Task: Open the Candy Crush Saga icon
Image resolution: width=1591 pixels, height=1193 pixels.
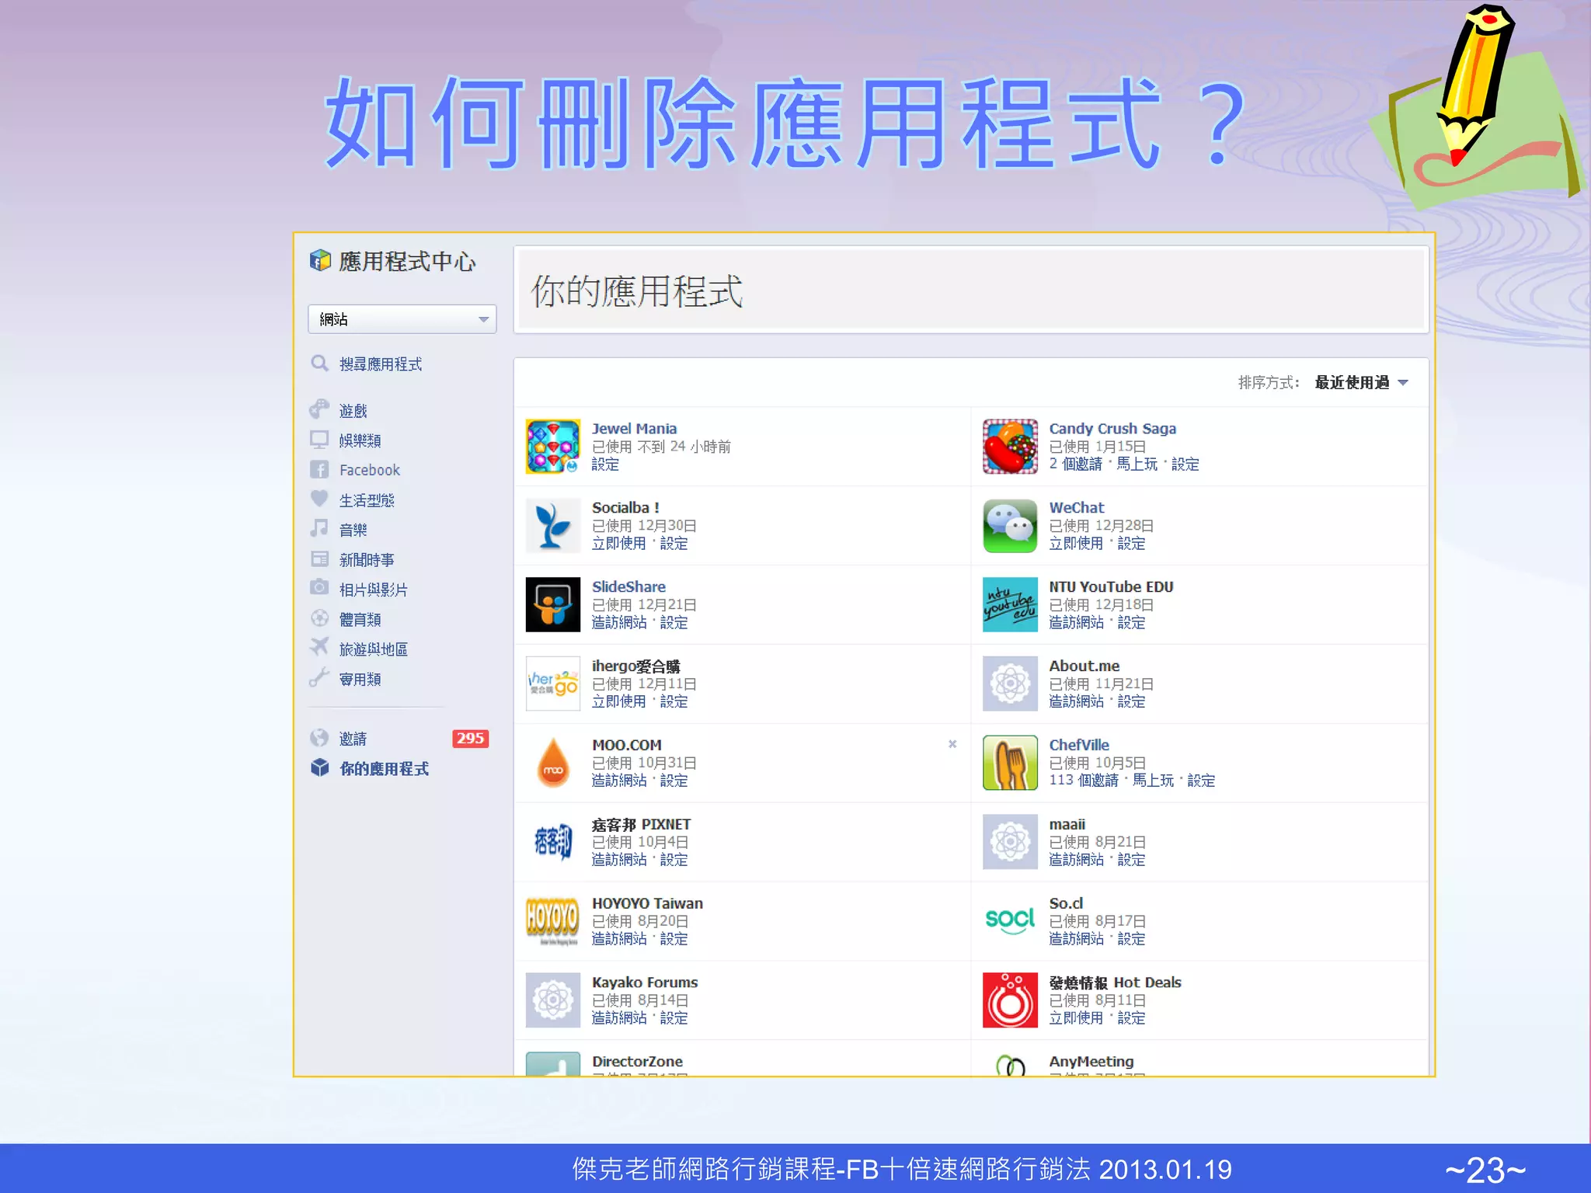Action: pyautogui.click(x=1010, y=447)
